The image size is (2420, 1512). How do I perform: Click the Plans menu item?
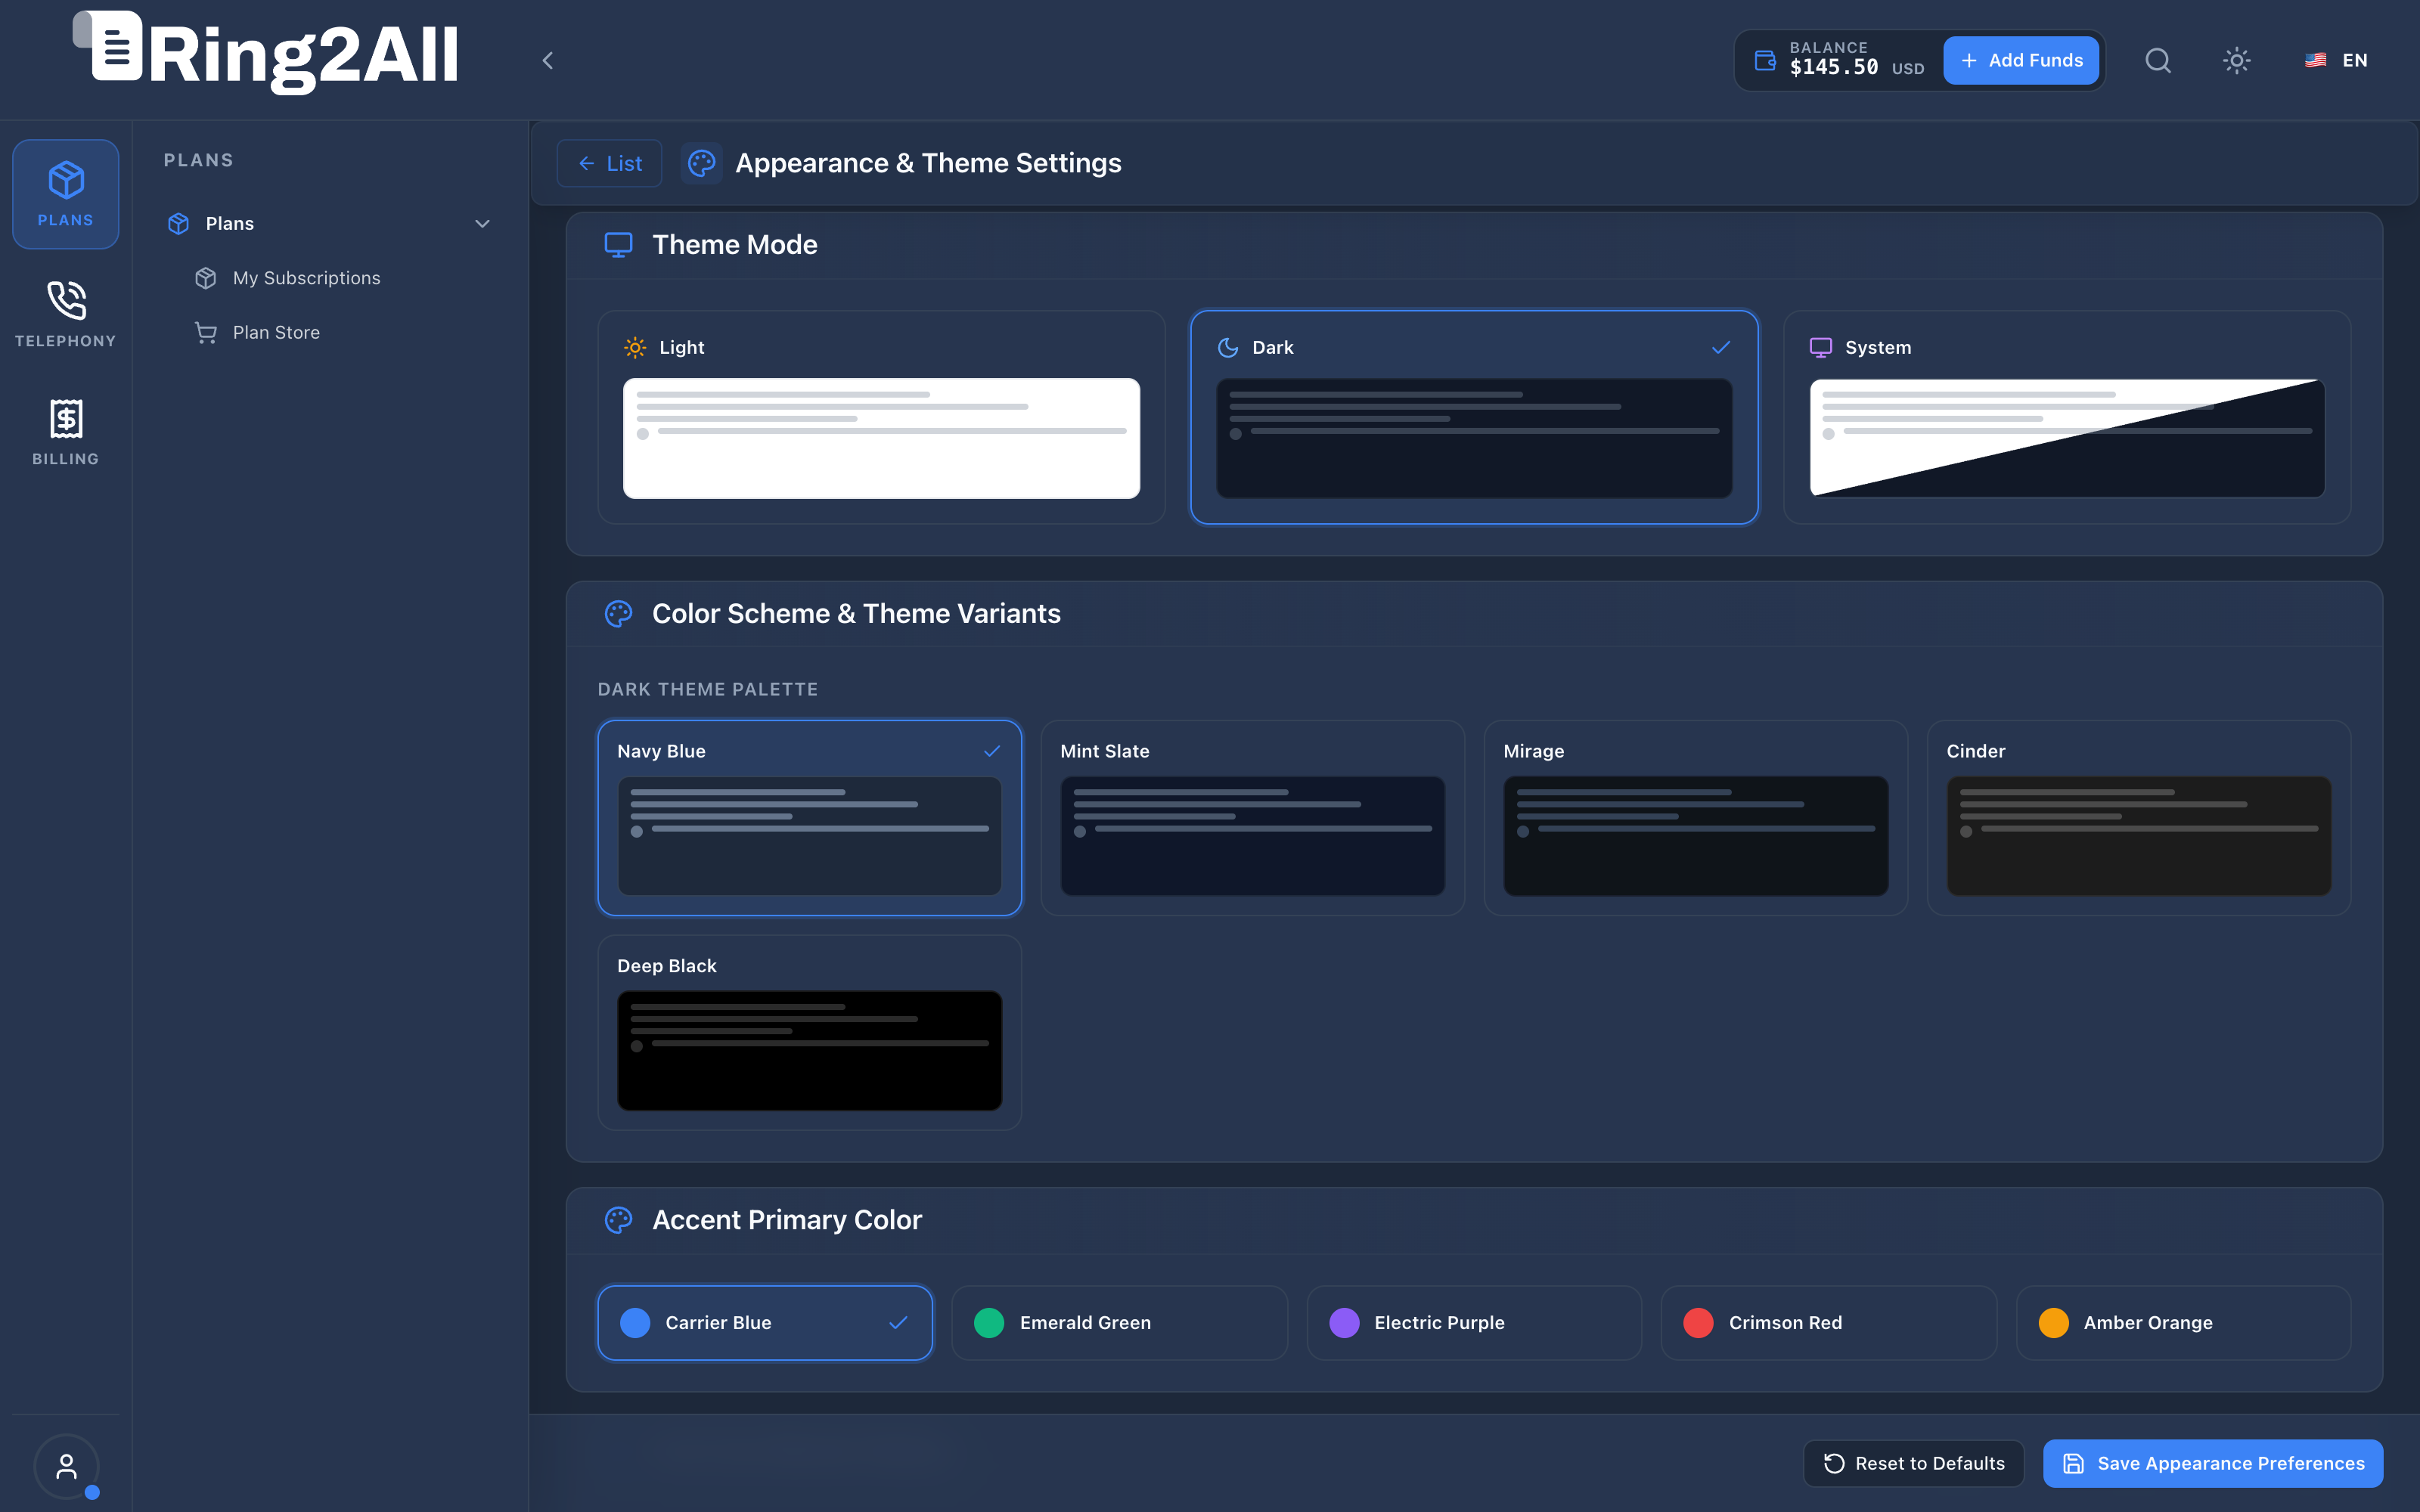tap(330, 224)
